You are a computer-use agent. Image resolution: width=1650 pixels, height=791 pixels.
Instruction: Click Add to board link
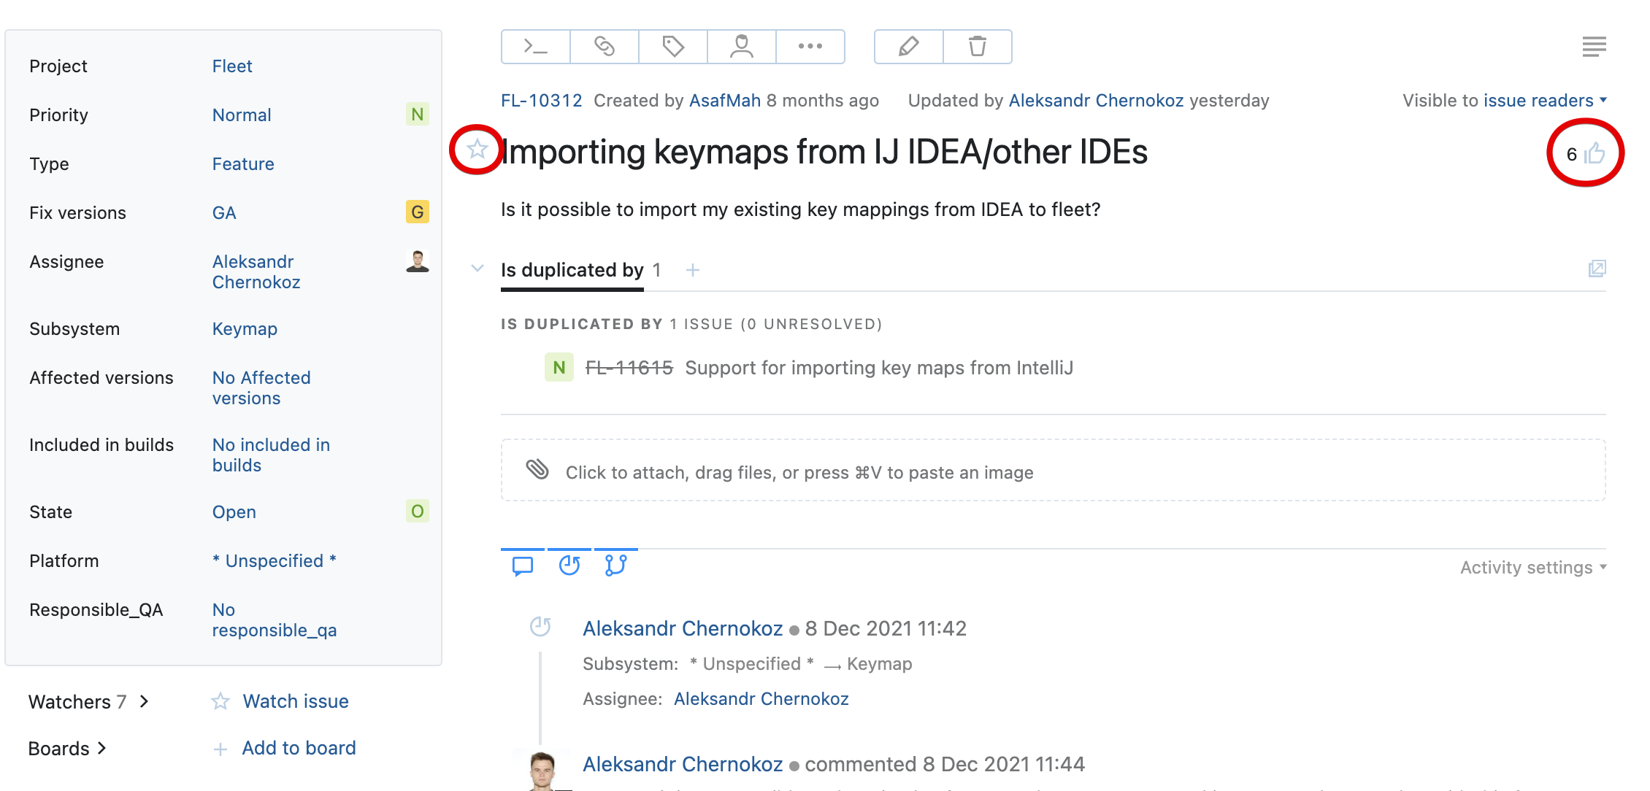point(299,748)
